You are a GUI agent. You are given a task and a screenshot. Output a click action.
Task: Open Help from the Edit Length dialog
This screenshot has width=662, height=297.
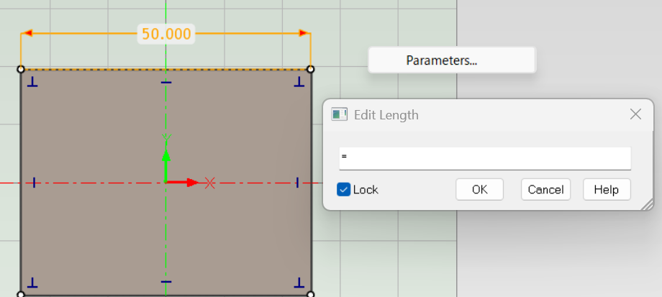click(x=606, y=189)
